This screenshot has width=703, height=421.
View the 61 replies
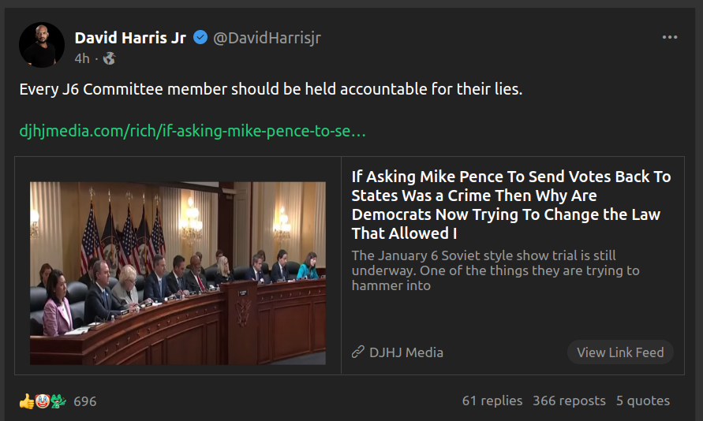point(492,401)
